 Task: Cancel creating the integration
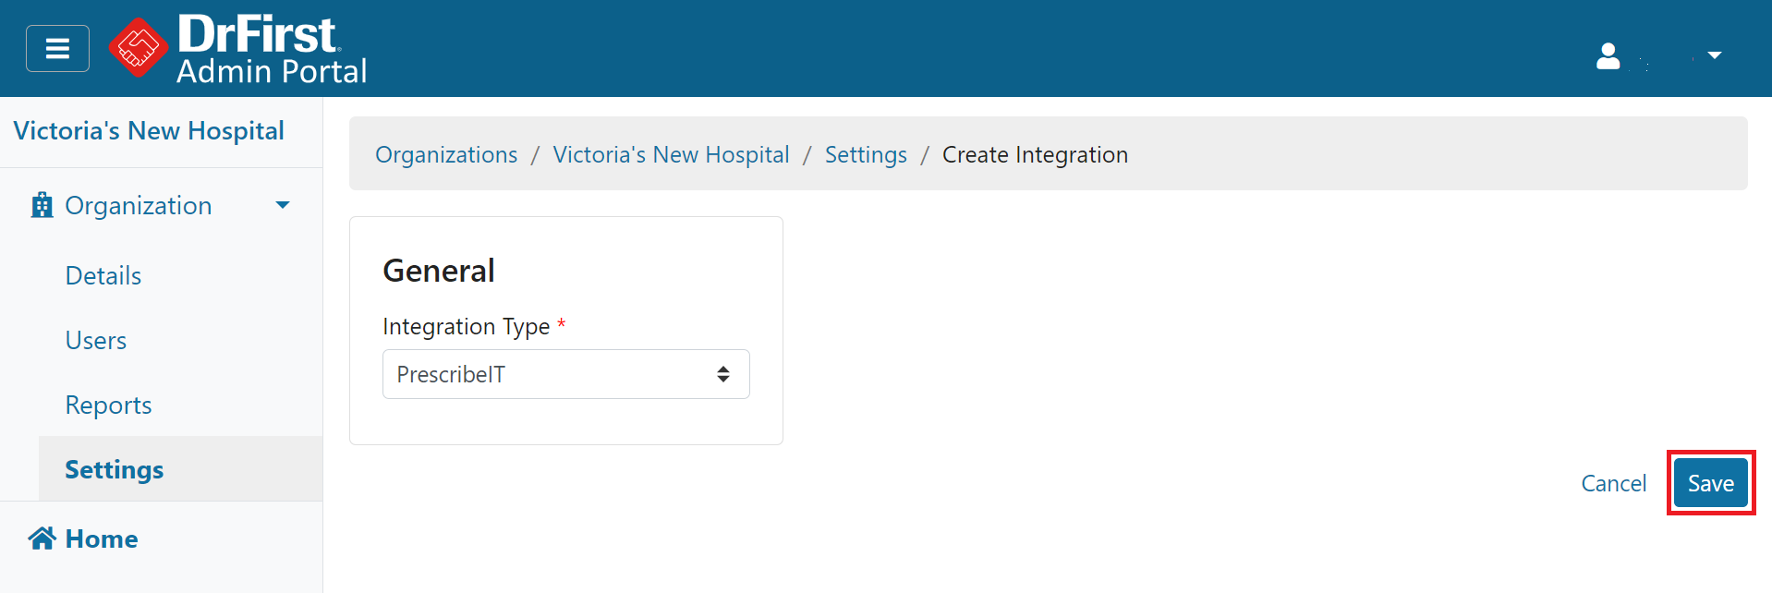click(x=1613, y=483)
